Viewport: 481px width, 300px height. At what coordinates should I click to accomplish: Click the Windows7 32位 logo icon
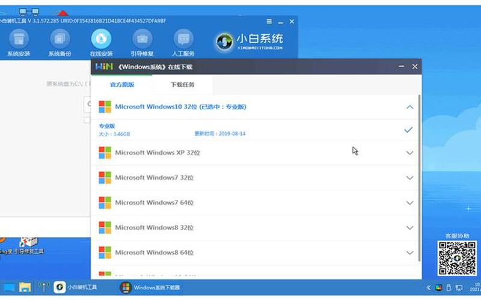pos(105,178)
